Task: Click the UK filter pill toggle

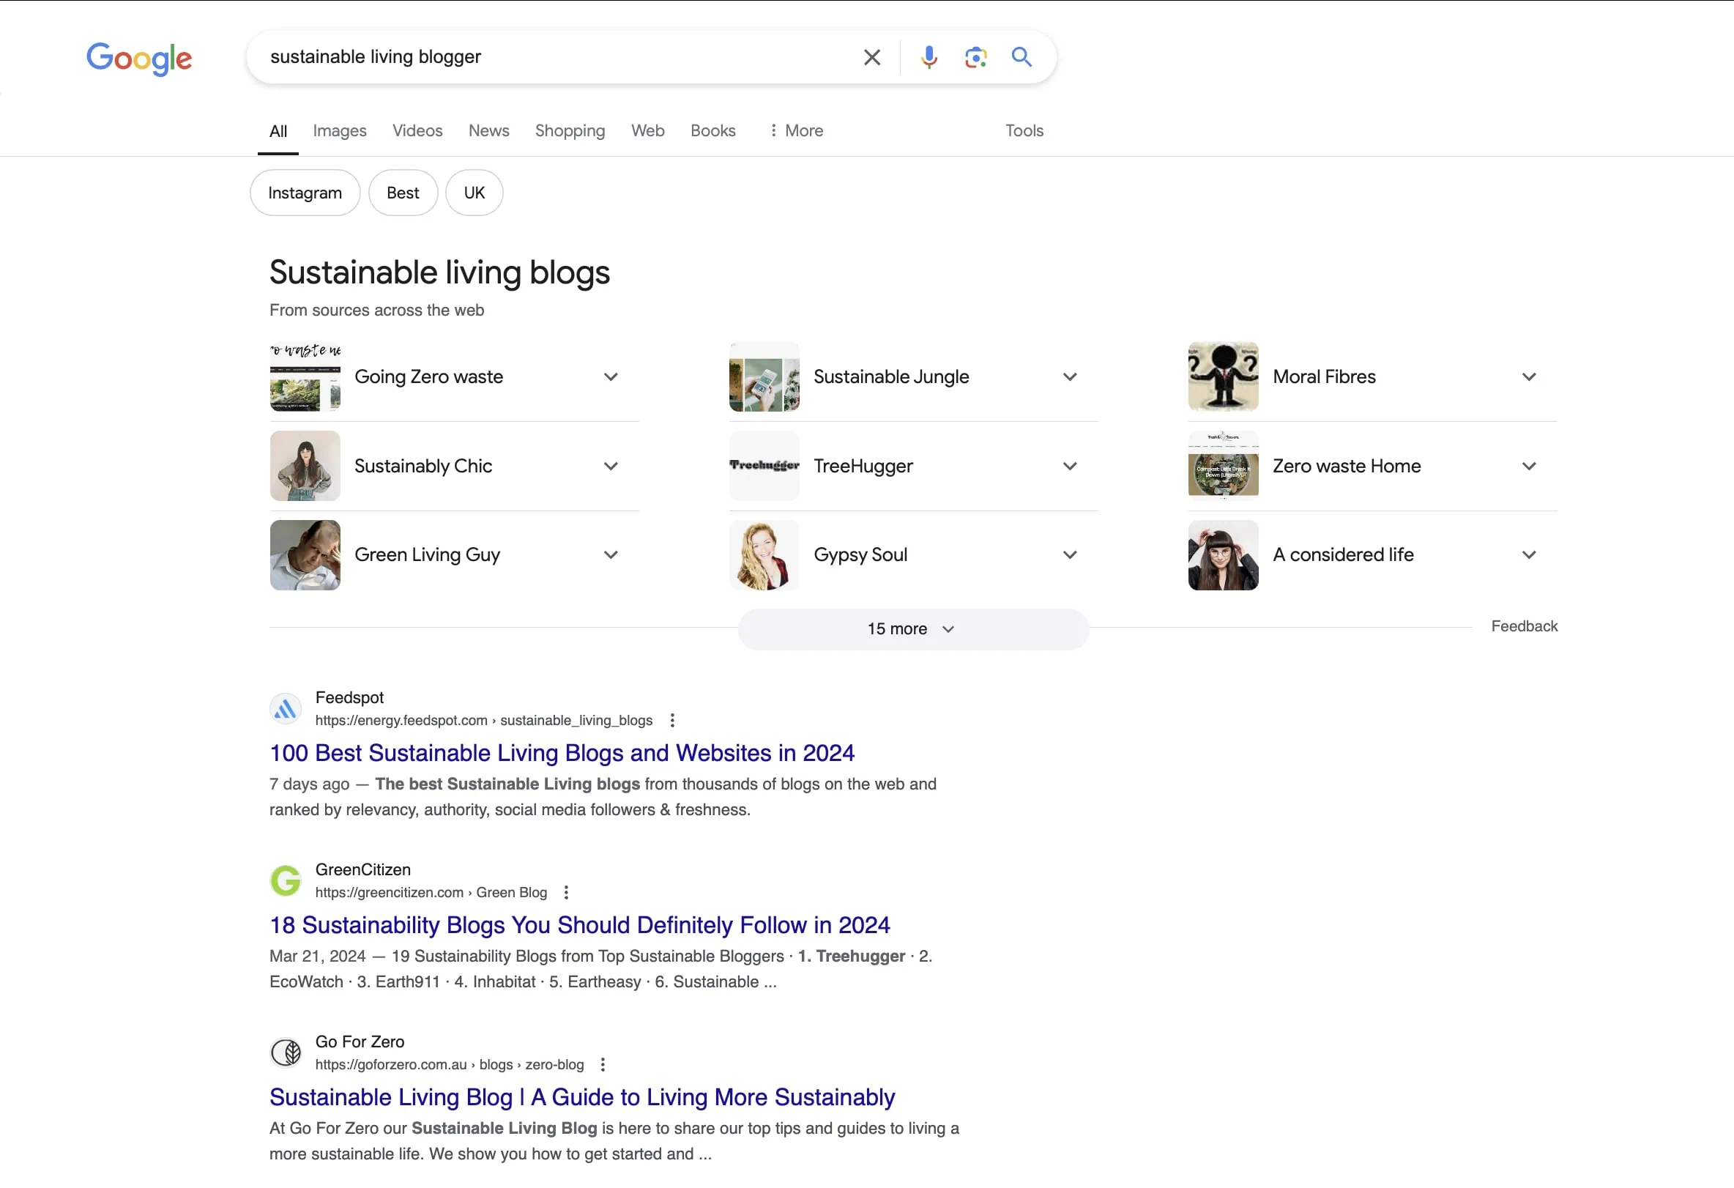Action: pyautogui.click(x=473, y=193)
